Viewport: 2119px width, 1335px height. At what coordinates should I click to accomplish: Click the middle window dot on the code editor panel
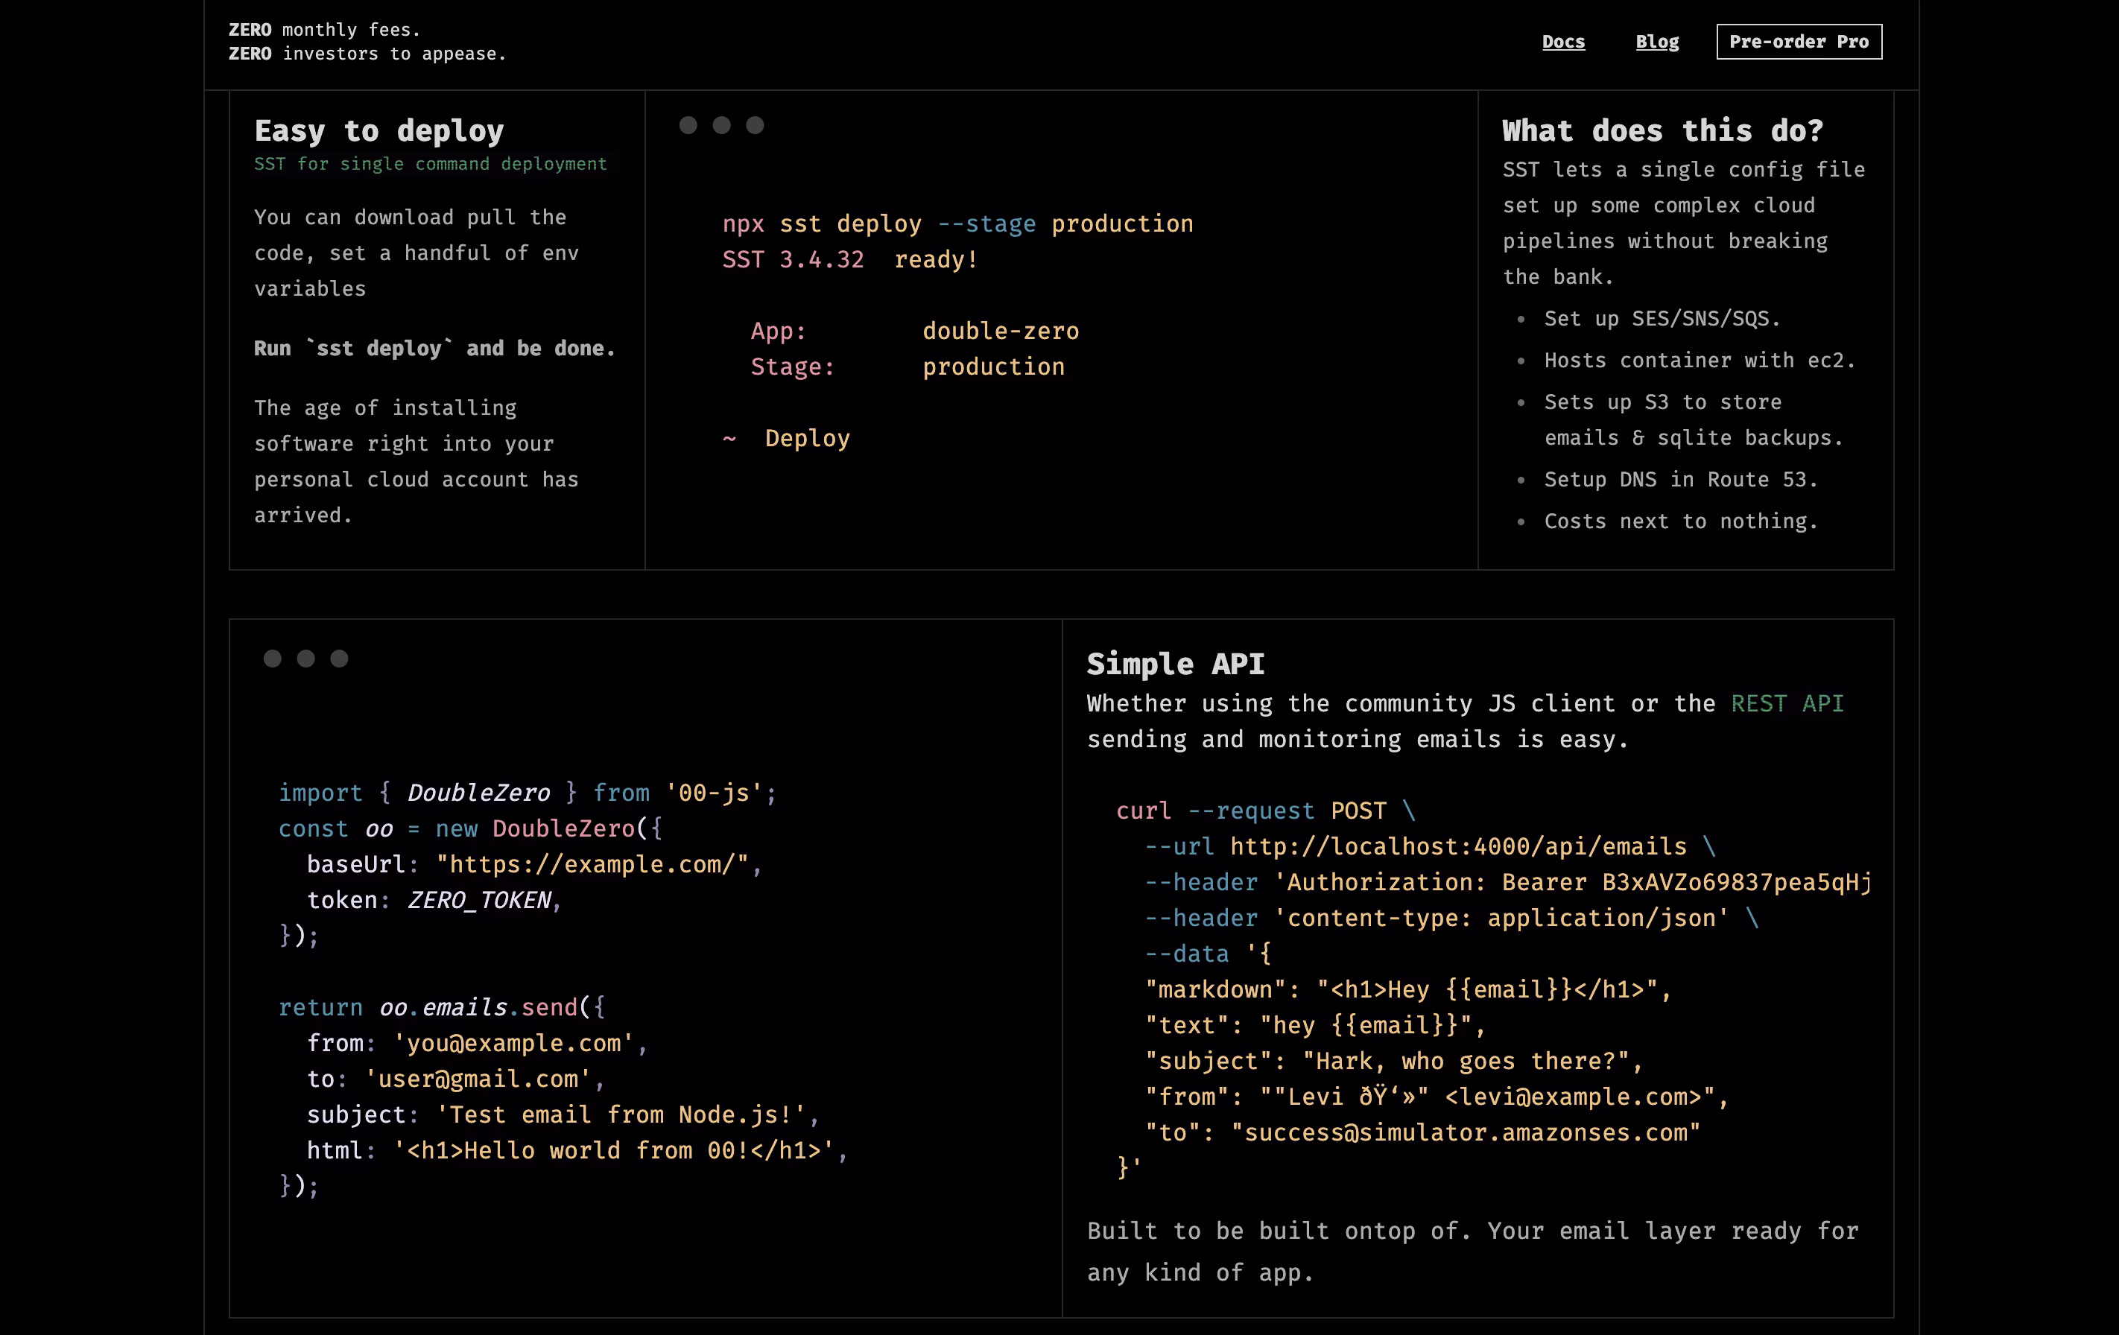pos(306,659)
